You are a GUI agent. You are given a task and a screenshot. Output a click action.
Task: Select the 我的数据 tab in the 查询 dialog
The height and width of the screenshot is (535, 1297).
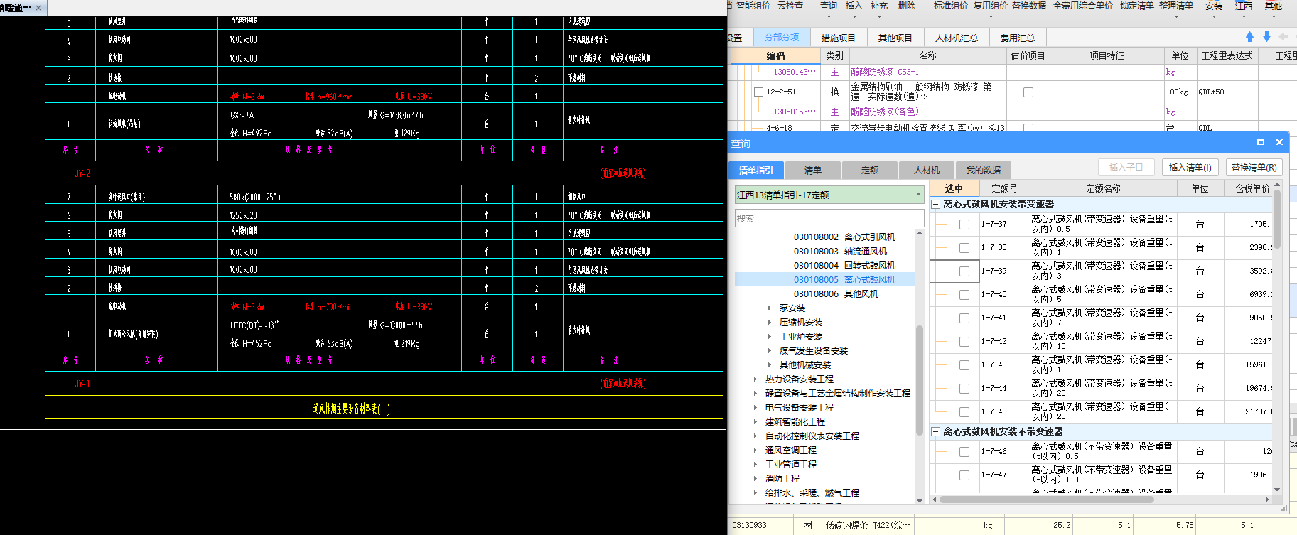point(984,170)
